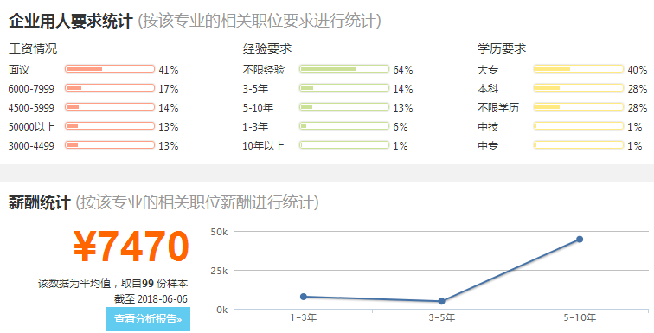The image size is (654, 333).
Task: Click the 查看分析报告 button
Action: tap(148, 319)
